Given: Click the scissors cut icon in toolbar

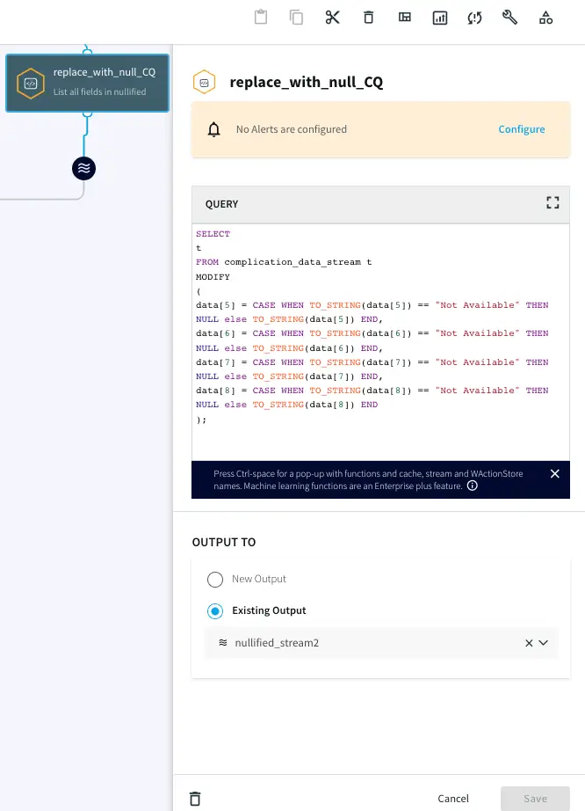Looking at the screenshot, I should pos(332,18).
